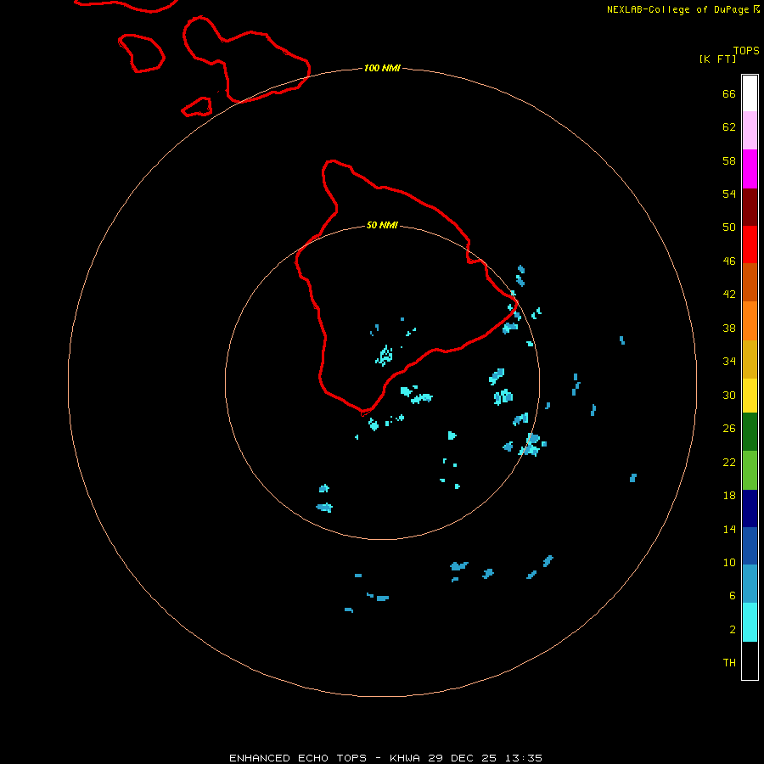Click the 13:35 timestamp
The width and height of the screenshot is (764, 764).
pyautogui.click(x=524, y=758)
